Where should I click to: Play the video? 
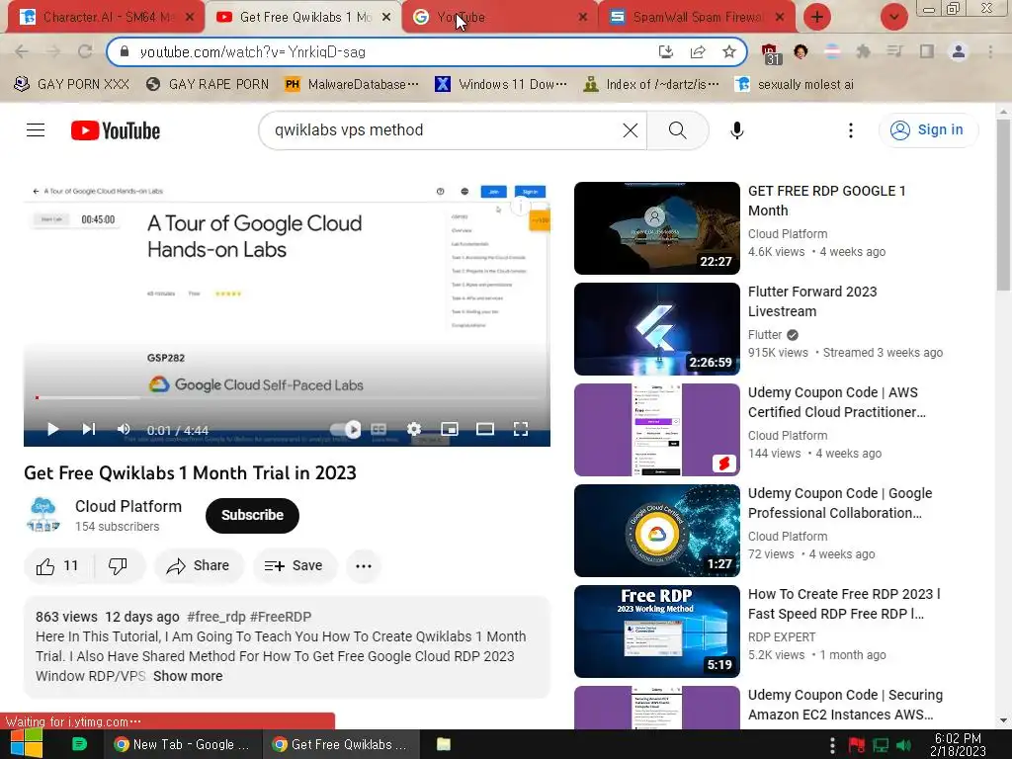pyautogui.click(x=53, y=429)
